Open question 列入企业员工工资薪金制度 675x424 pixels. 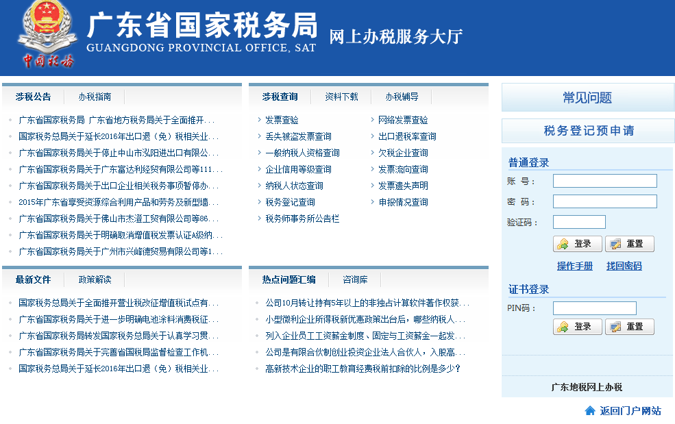365,336
